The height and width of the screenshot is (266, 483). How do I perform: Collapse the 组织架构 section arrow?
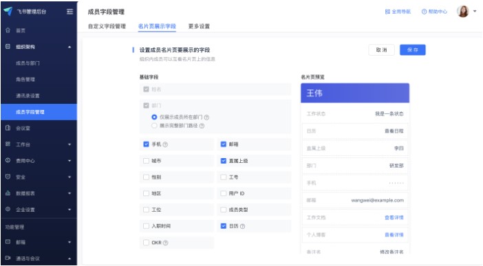click(69, 47)
